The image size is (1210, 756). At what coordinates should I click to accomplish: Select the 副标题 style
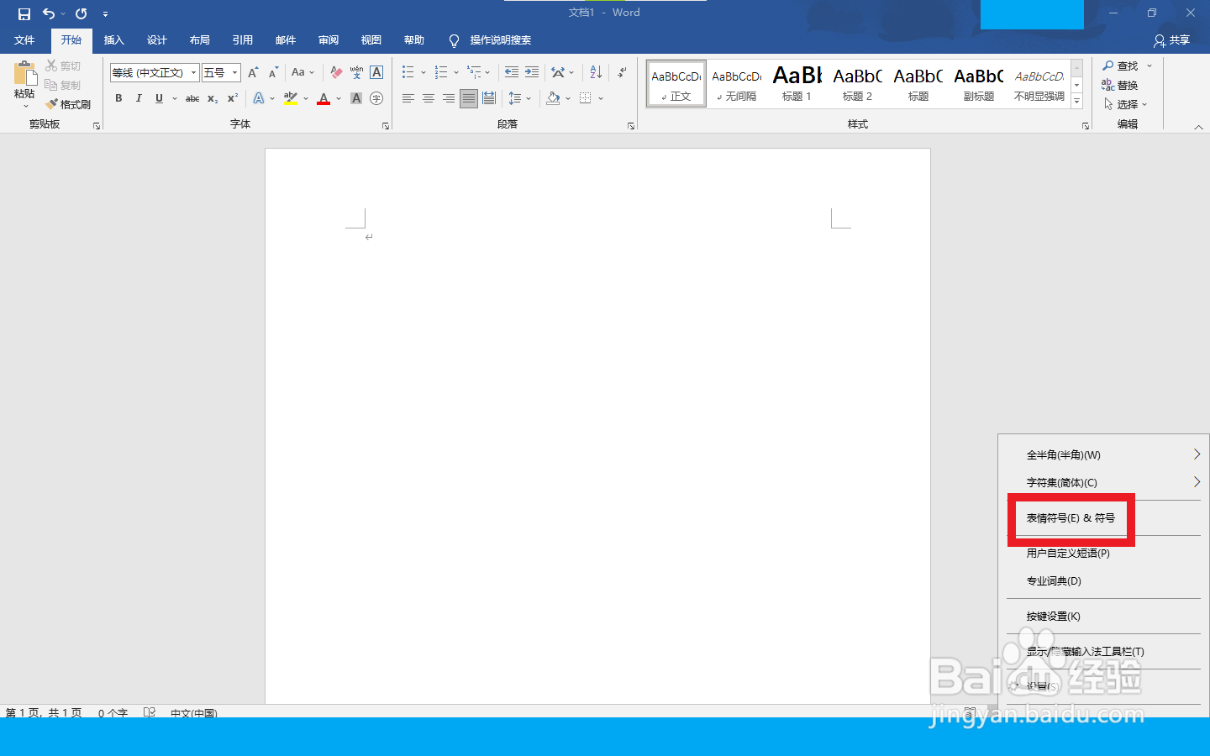[x=978, y=84]
